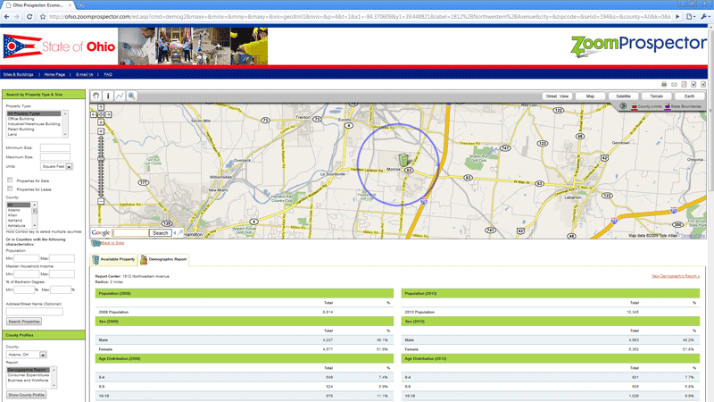
Task: Click Back to Sites link
Action: pos(112,243)
